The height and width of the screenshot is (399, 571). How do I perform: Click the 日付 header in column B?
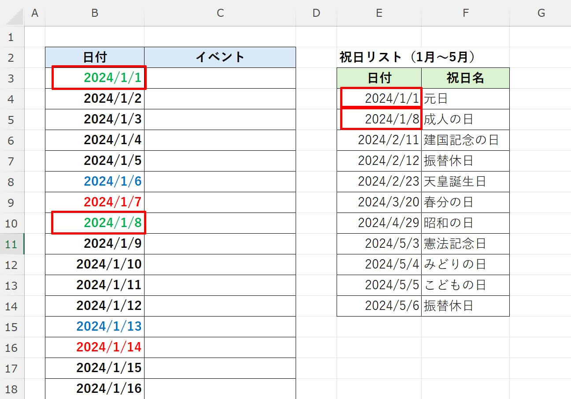[95, 57]
